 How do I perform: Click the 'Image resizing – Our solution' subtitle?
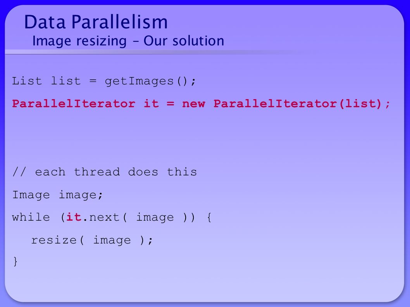point(128,41)
